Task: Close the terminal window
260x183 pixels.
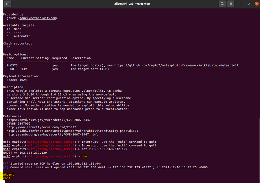Action: (257, 4)
